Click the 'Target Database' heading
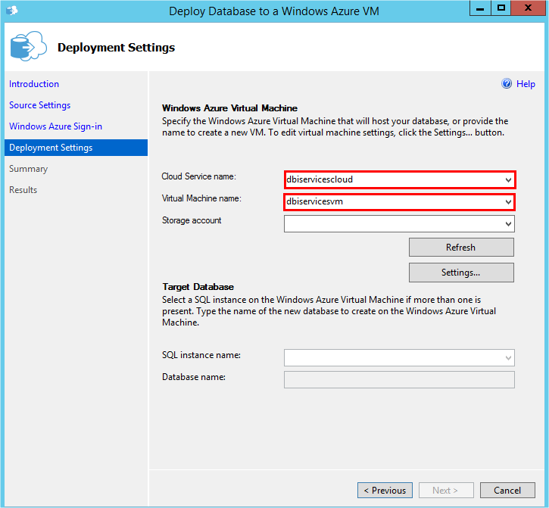The width and height of the screenshot is (549, 508). pos(198,287)
